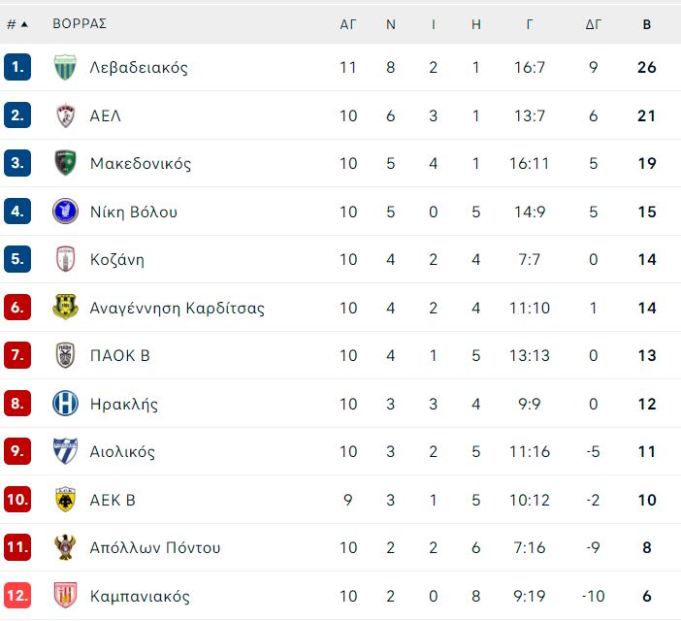681x621 pixels.
Task: Click the Αναγέννηση Καρδίτσας yellow-black crest
Action: [65, 307]
